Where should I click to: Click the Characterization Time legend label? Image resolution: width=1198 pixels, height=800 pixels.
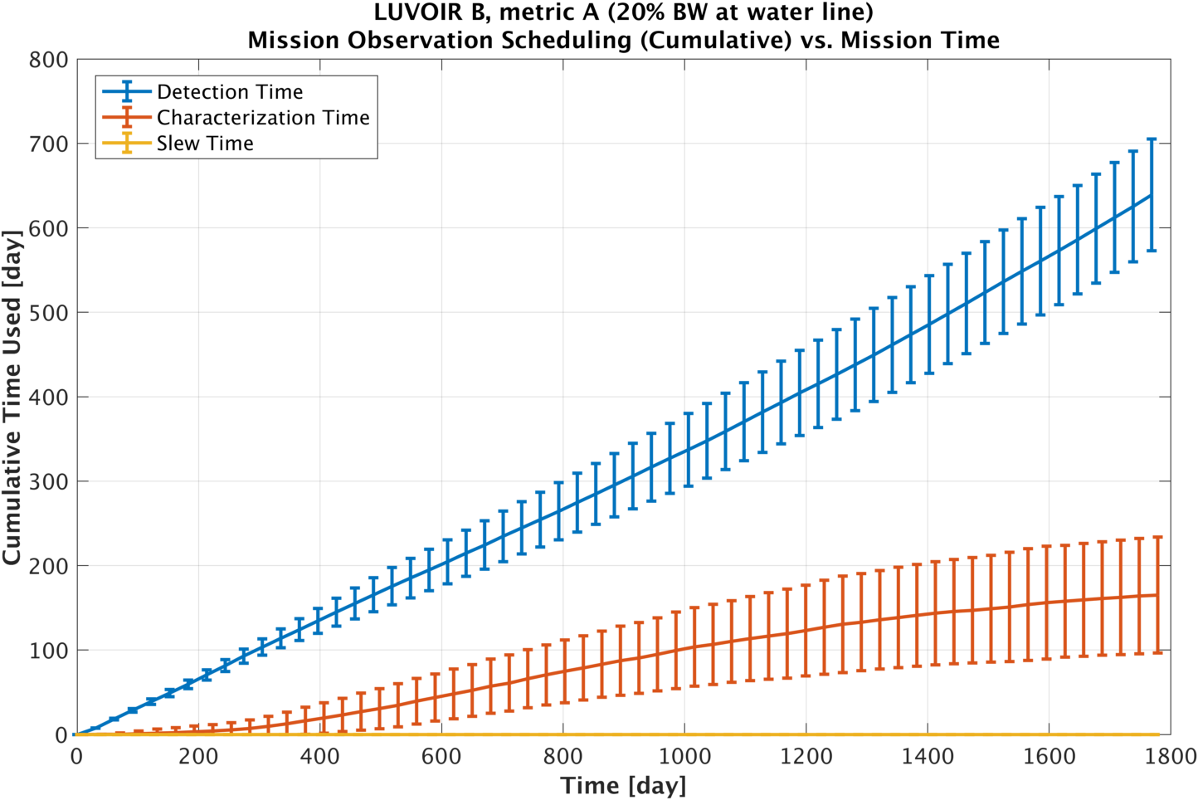[x=263, y=118]
